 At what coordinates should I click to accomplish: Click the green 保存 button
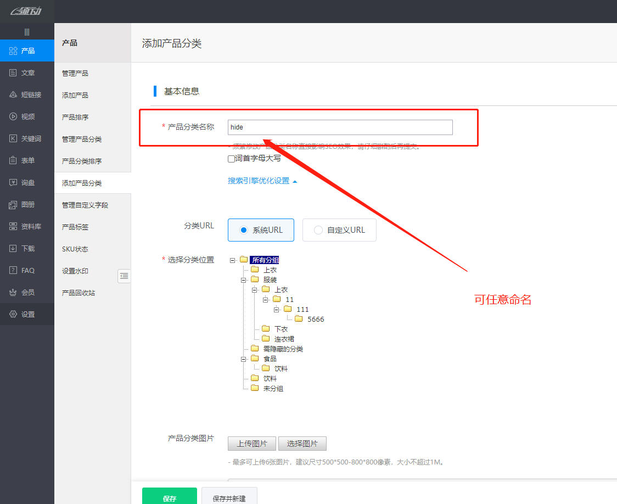(169, 498)
